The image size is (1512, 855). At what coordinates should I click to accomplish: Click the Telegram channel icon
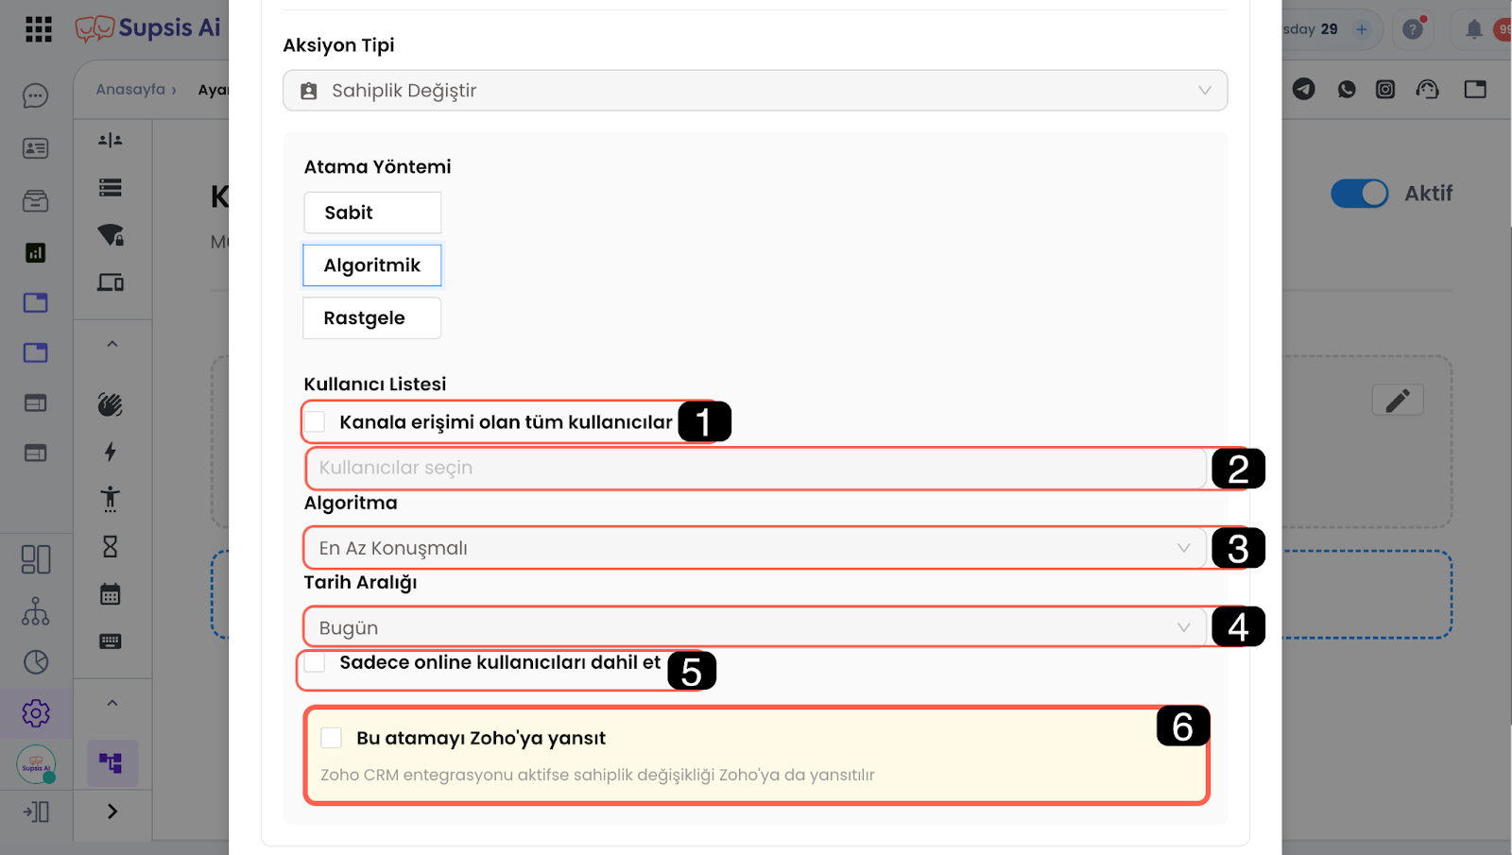[x=1304, y=89]
